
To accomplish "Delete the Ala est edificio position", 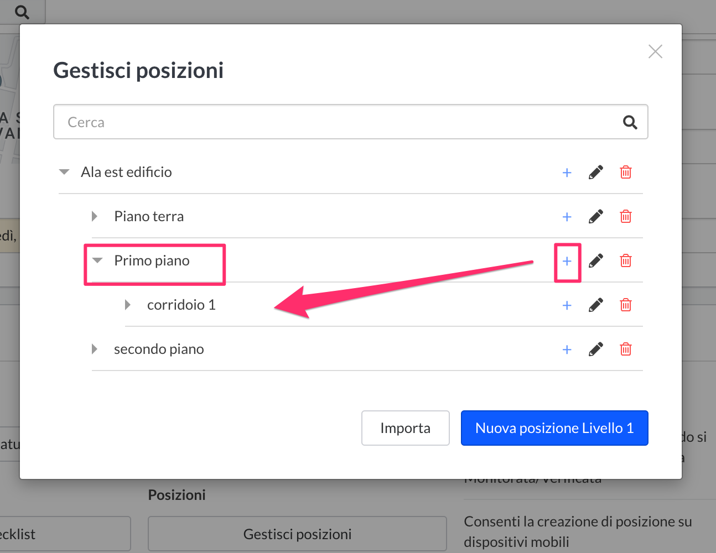I will tap(626, 173).
